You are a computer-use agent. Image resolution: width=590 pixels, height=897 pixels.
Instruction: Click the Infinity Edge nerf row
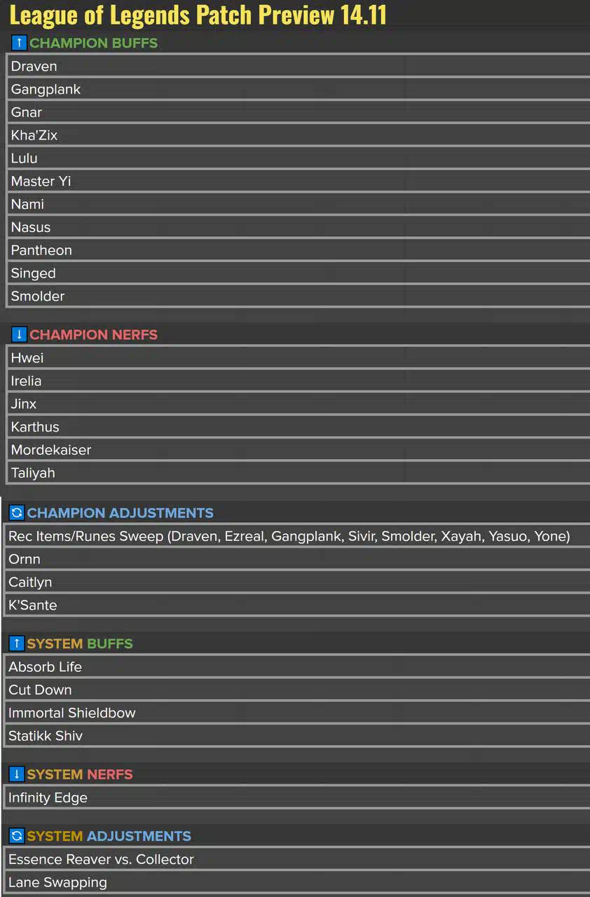click(x=297, y=797)
